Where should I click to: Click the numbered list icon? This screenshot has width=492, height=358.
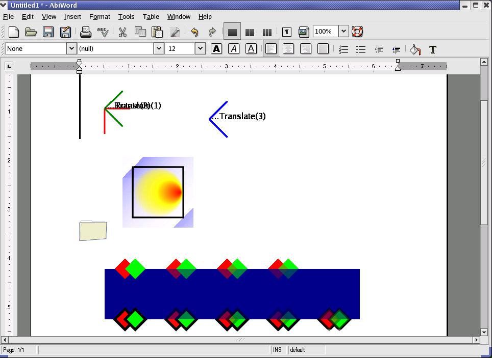(344, 49)
